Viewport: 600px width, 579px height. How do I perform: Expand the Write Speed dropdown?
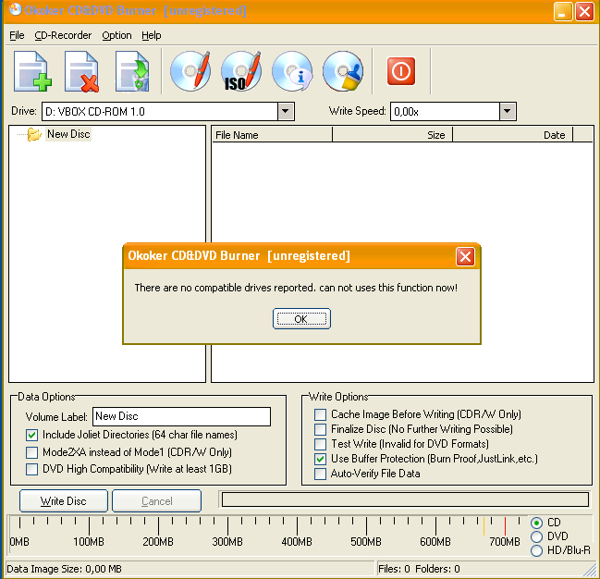tap(508, 111)
